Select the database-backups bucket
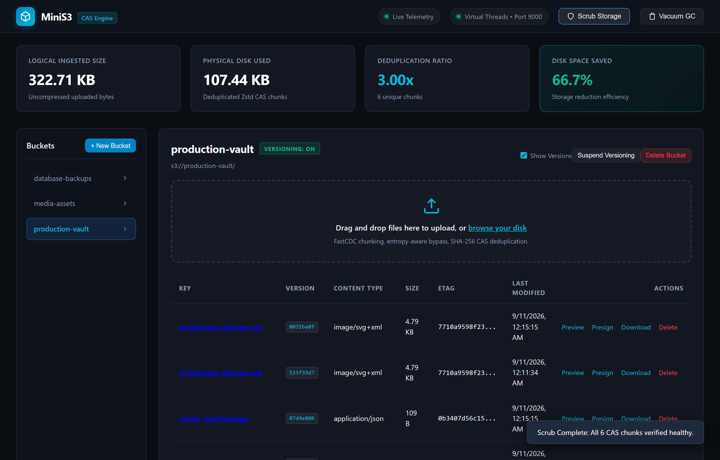The width and height of the screenshot is (720, 460). pyautogui.click(x=81, y=178)
